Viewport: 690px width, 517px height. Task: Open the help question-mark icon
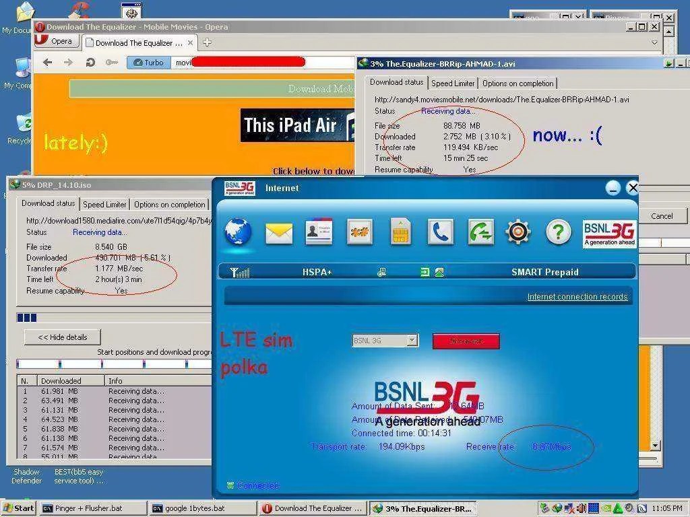point(558,232)
